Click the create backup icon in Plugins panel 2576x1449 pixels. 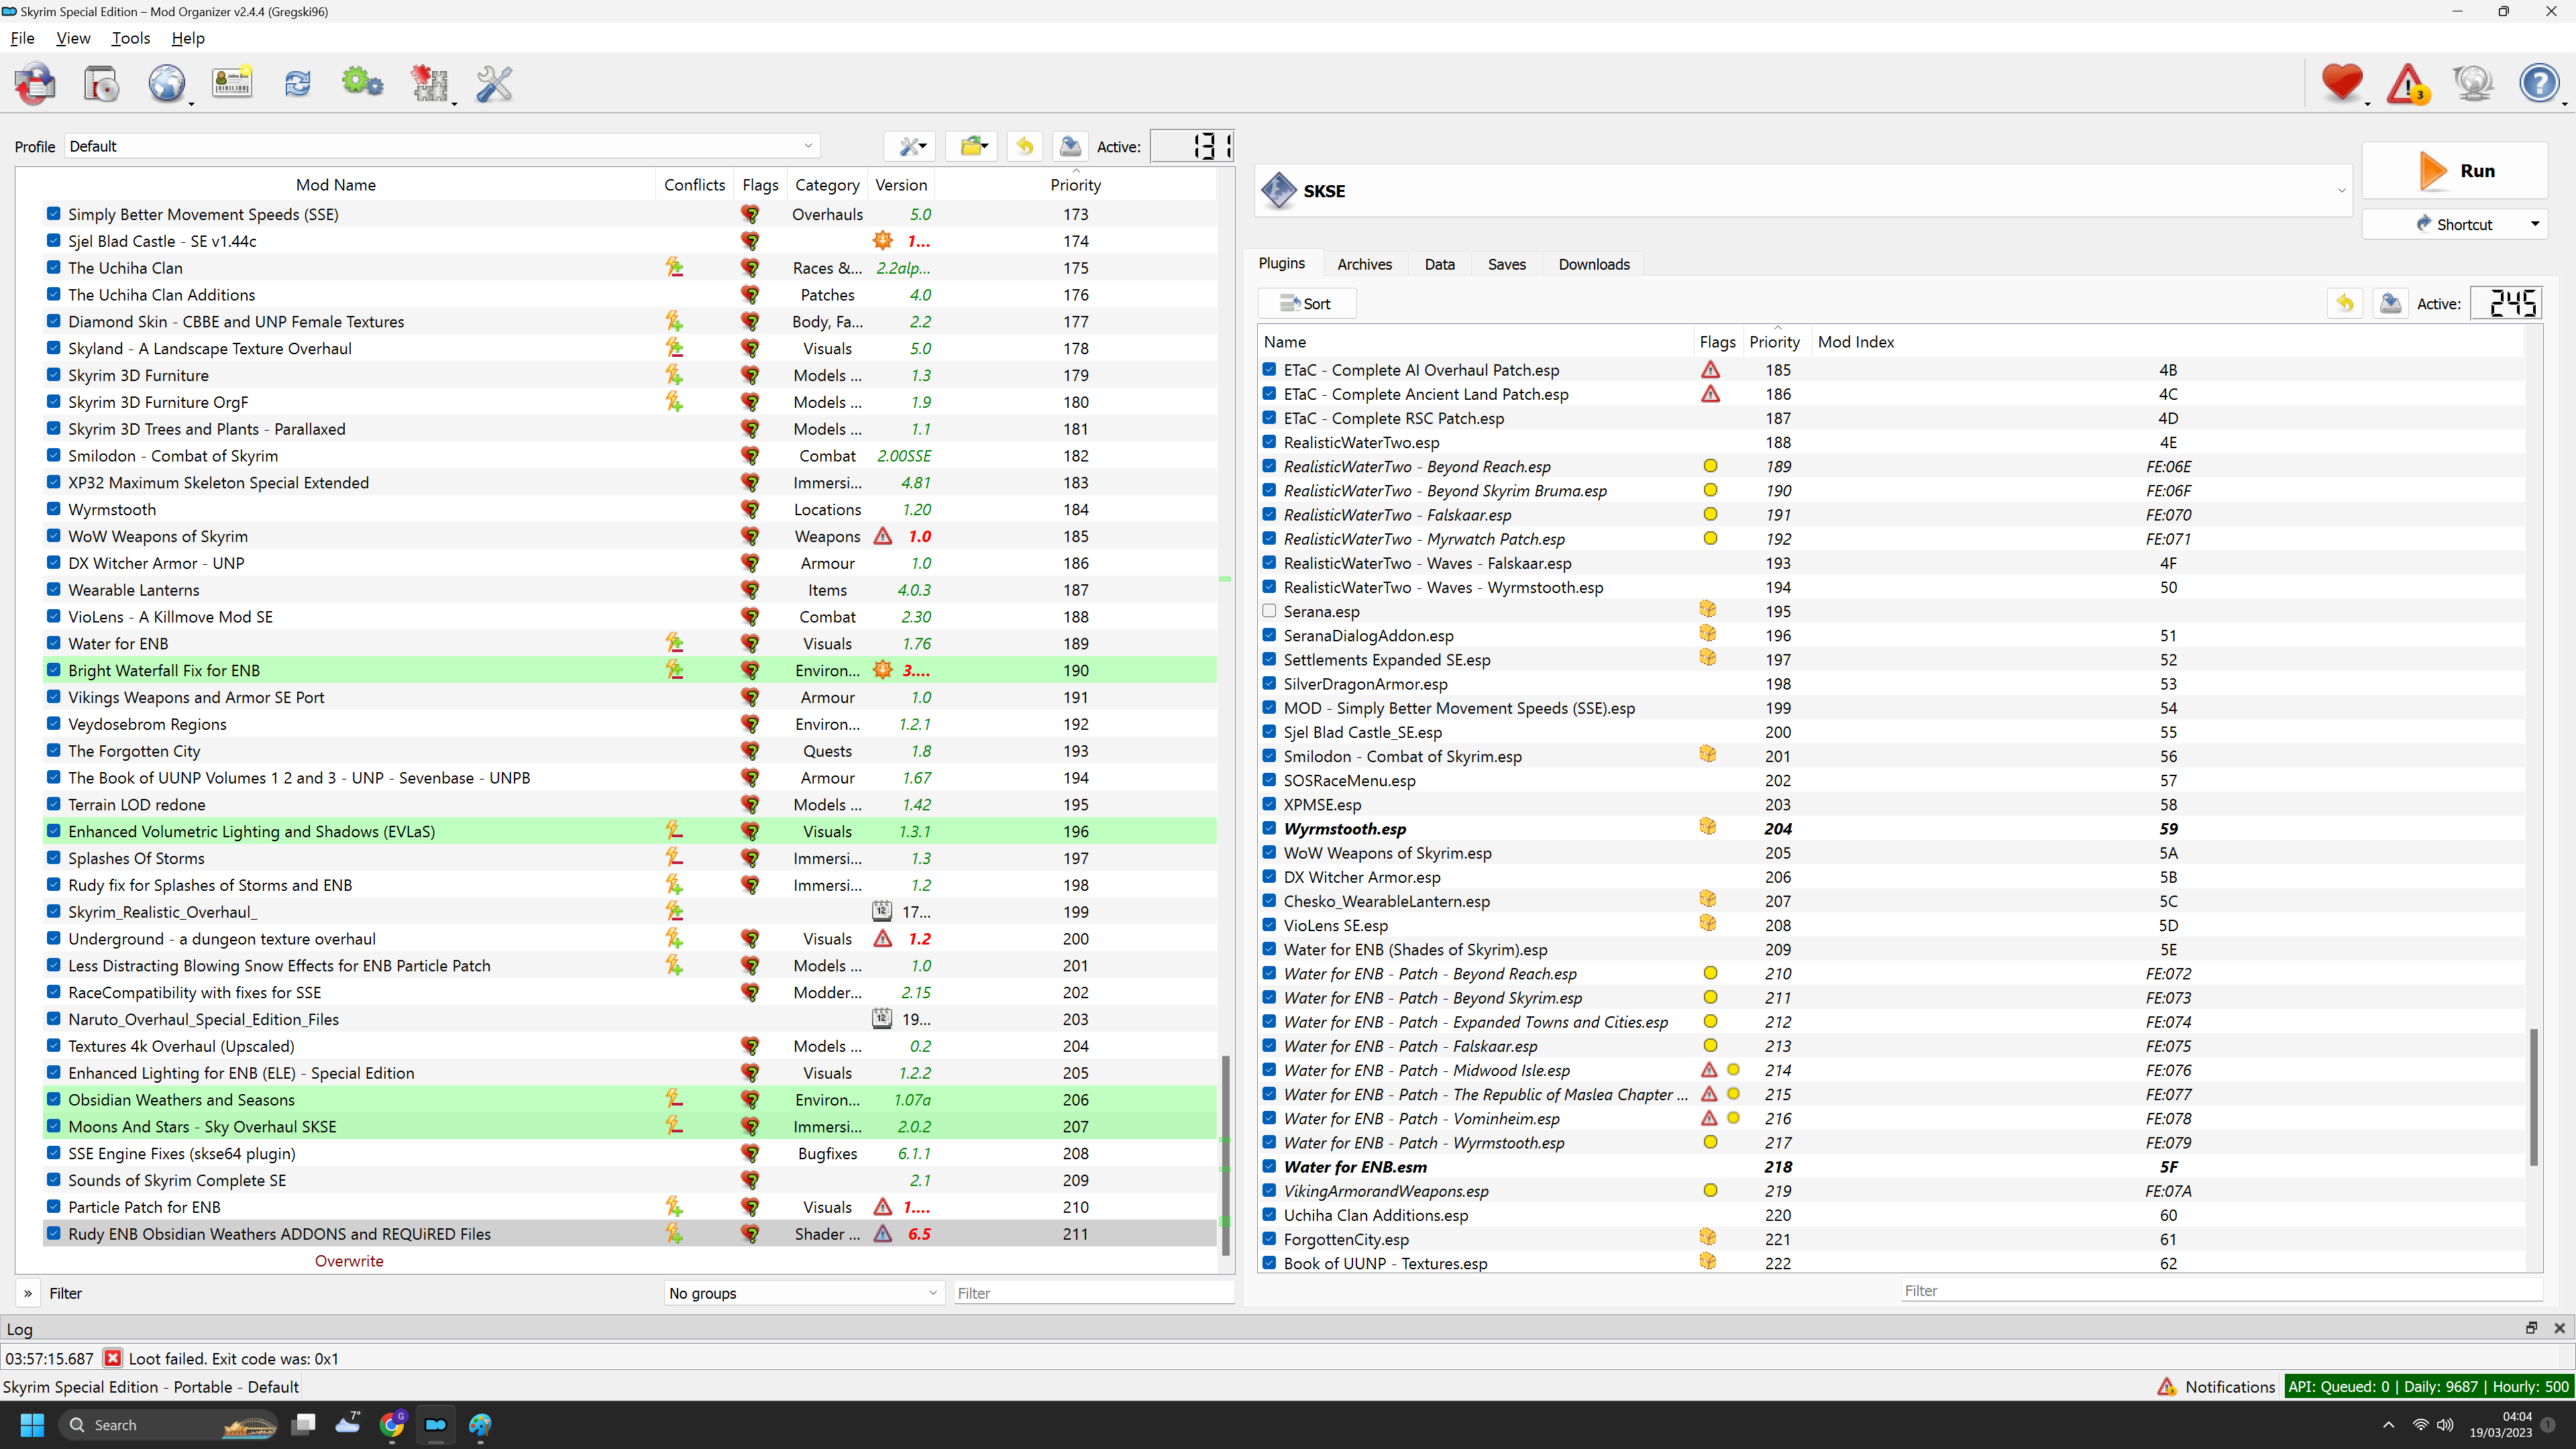[2390, 303]
